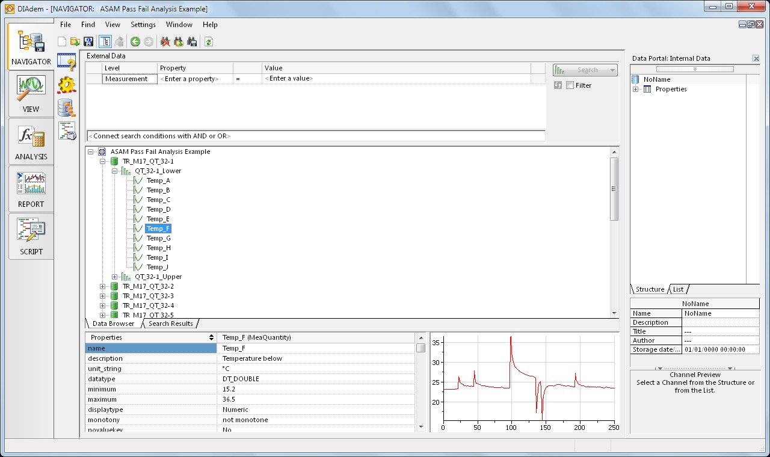Select the Measurement level cell
Viewport: 770px width, 457px height.
(129, 79)
